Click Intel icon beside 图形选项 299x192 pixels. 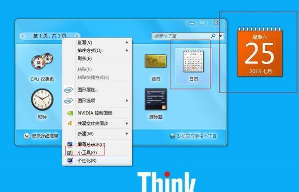click(x=68, y=100)
